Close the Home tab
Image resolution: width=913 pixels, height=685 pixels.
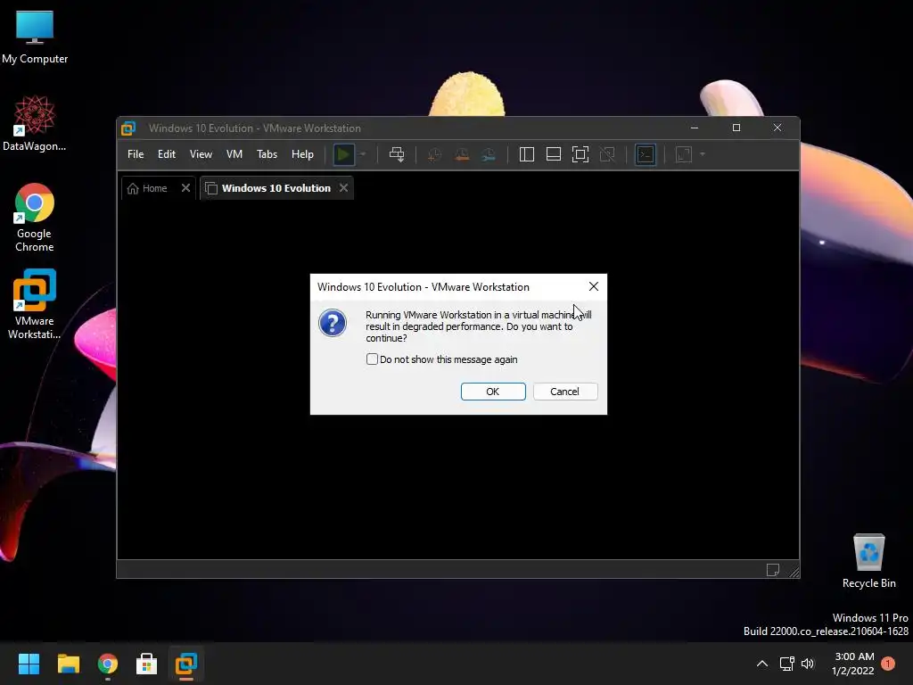tap(185, 187)
